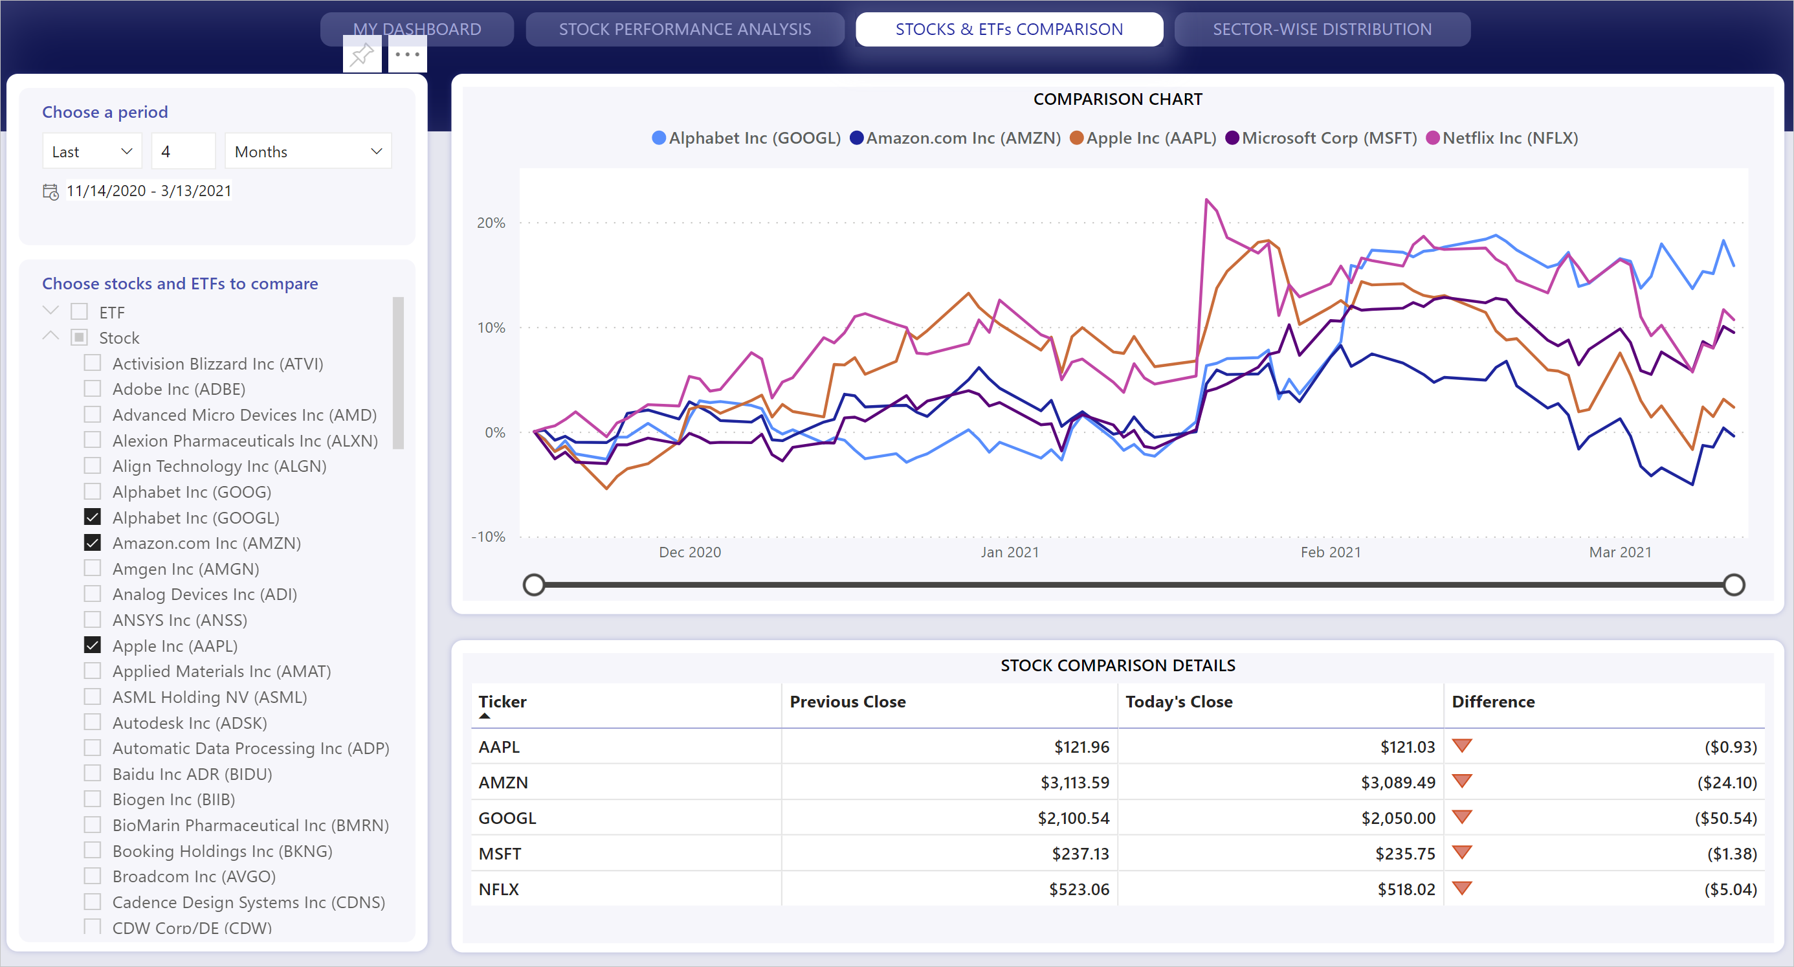
Task: Toggle checkbox for Amazon.com Inc (AMZN)
Action: pos(95,543)
